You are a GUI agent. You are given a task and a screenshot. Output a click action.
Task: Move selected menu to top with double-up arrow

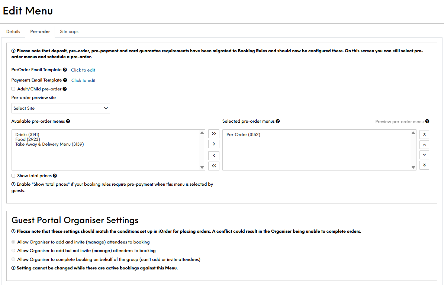coord(424,134)
